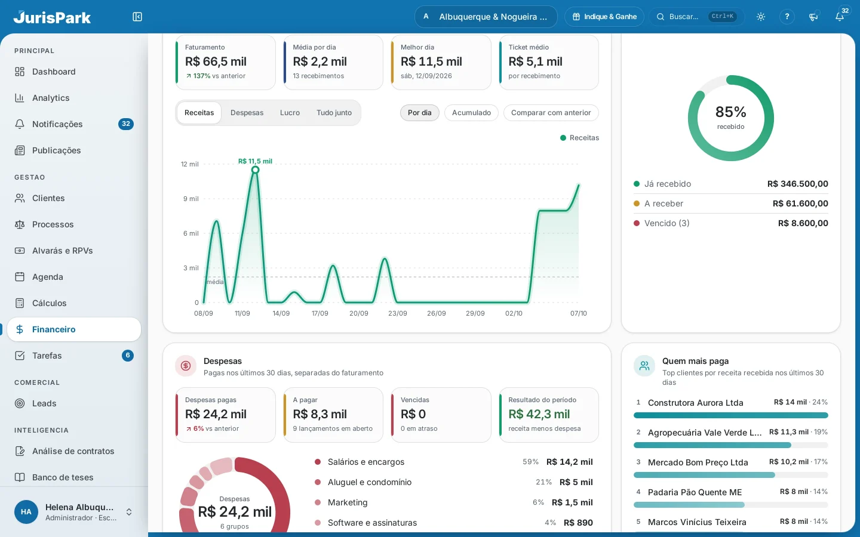The width and height of the screenshot is (860, 537).
Task: Click the Faturamento R$ 66,5 mil card
Action: tap(226, 62)
